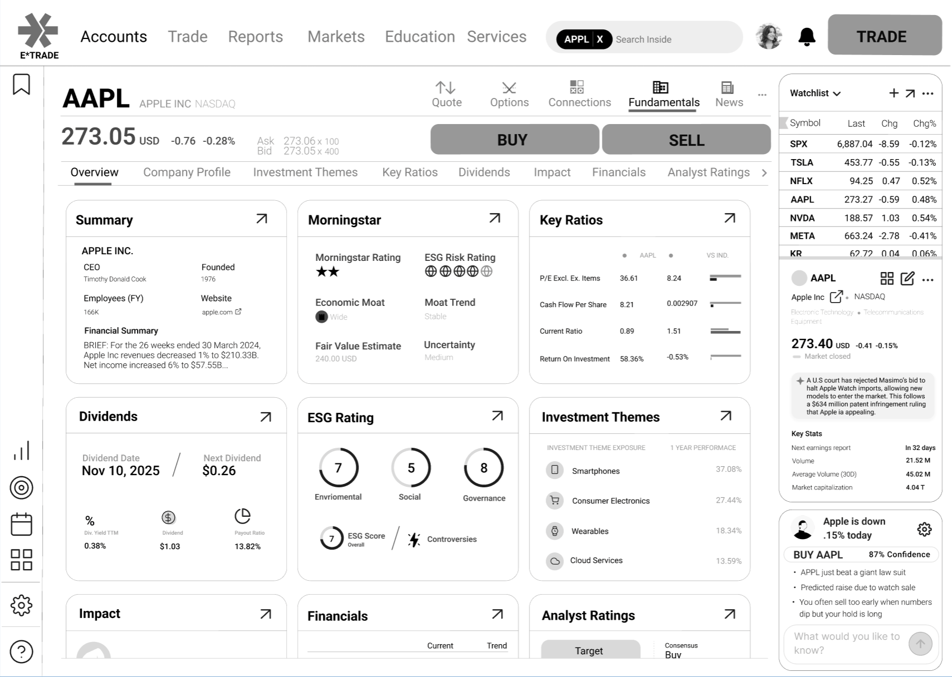Viewport: 952px width, 677px height.
Task: Remove the APPL search tag with X
Action: tap(600, 39)
